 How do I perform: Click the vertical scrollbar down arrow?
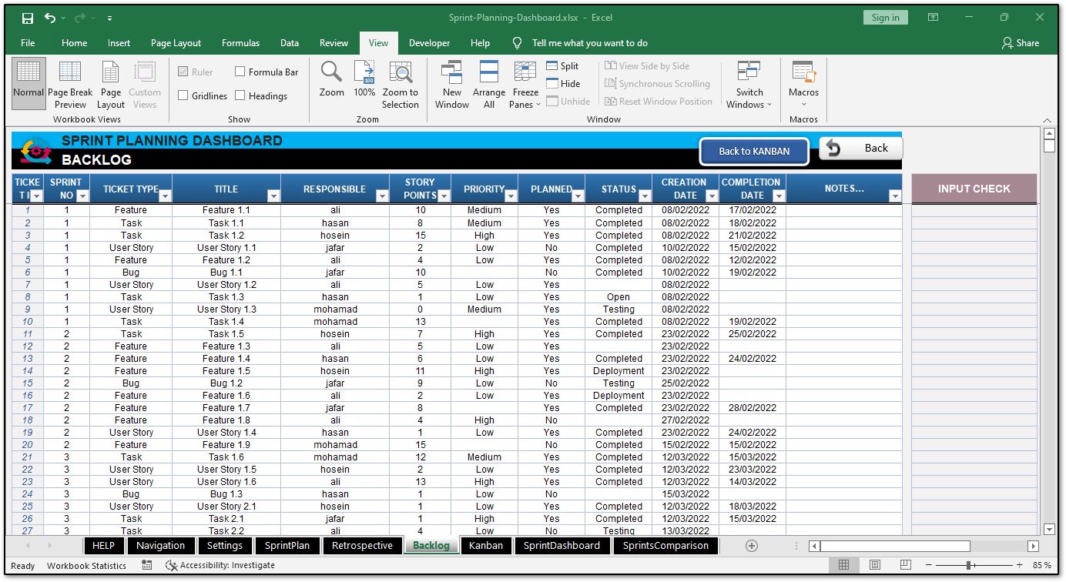tap(1048, 530)
